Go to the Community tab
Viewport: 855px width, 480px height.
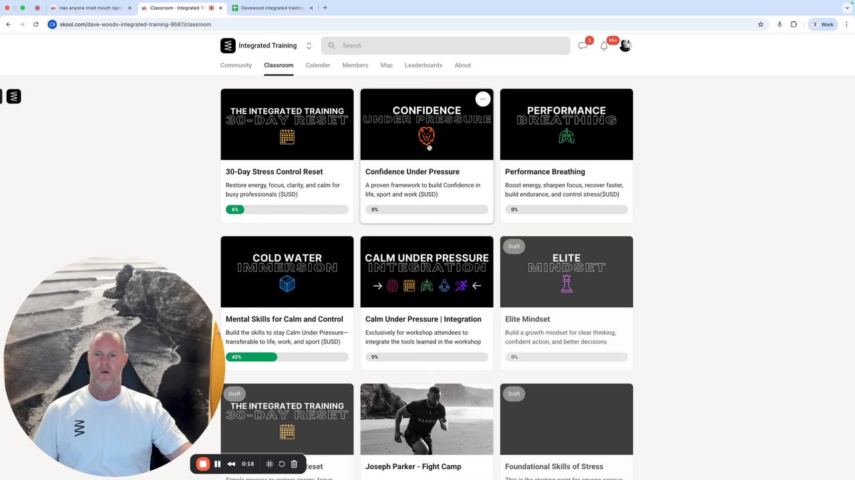click(x=236, y=65)
